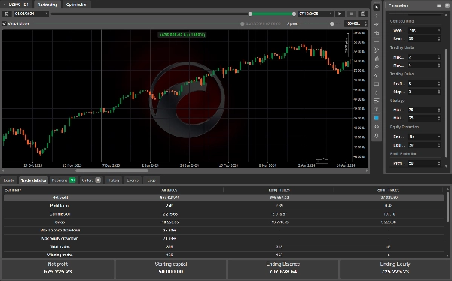
Task: Click the Long trades column header
Action: pyautogui.click(x=279, y=190)
